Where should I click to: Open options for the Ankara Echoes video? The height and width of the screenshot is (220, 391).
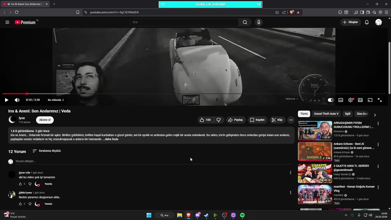(x=378, y=144)
